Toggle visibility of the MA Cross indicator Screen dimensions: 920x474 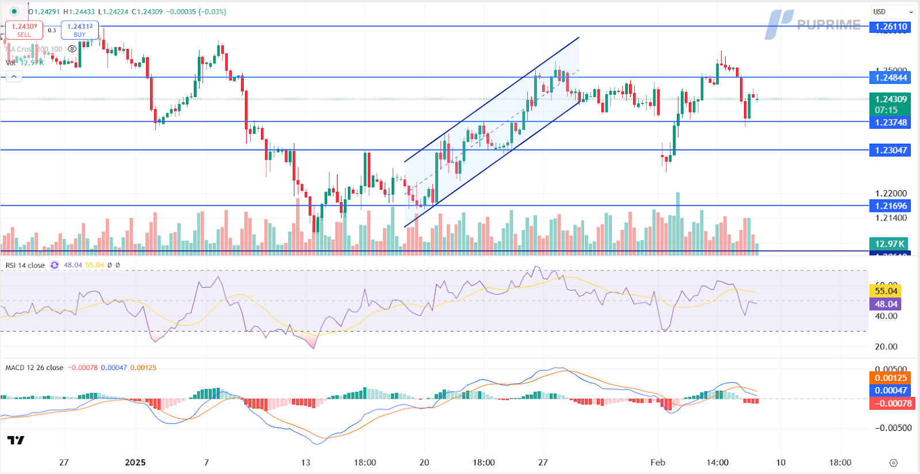coord(72,49)
